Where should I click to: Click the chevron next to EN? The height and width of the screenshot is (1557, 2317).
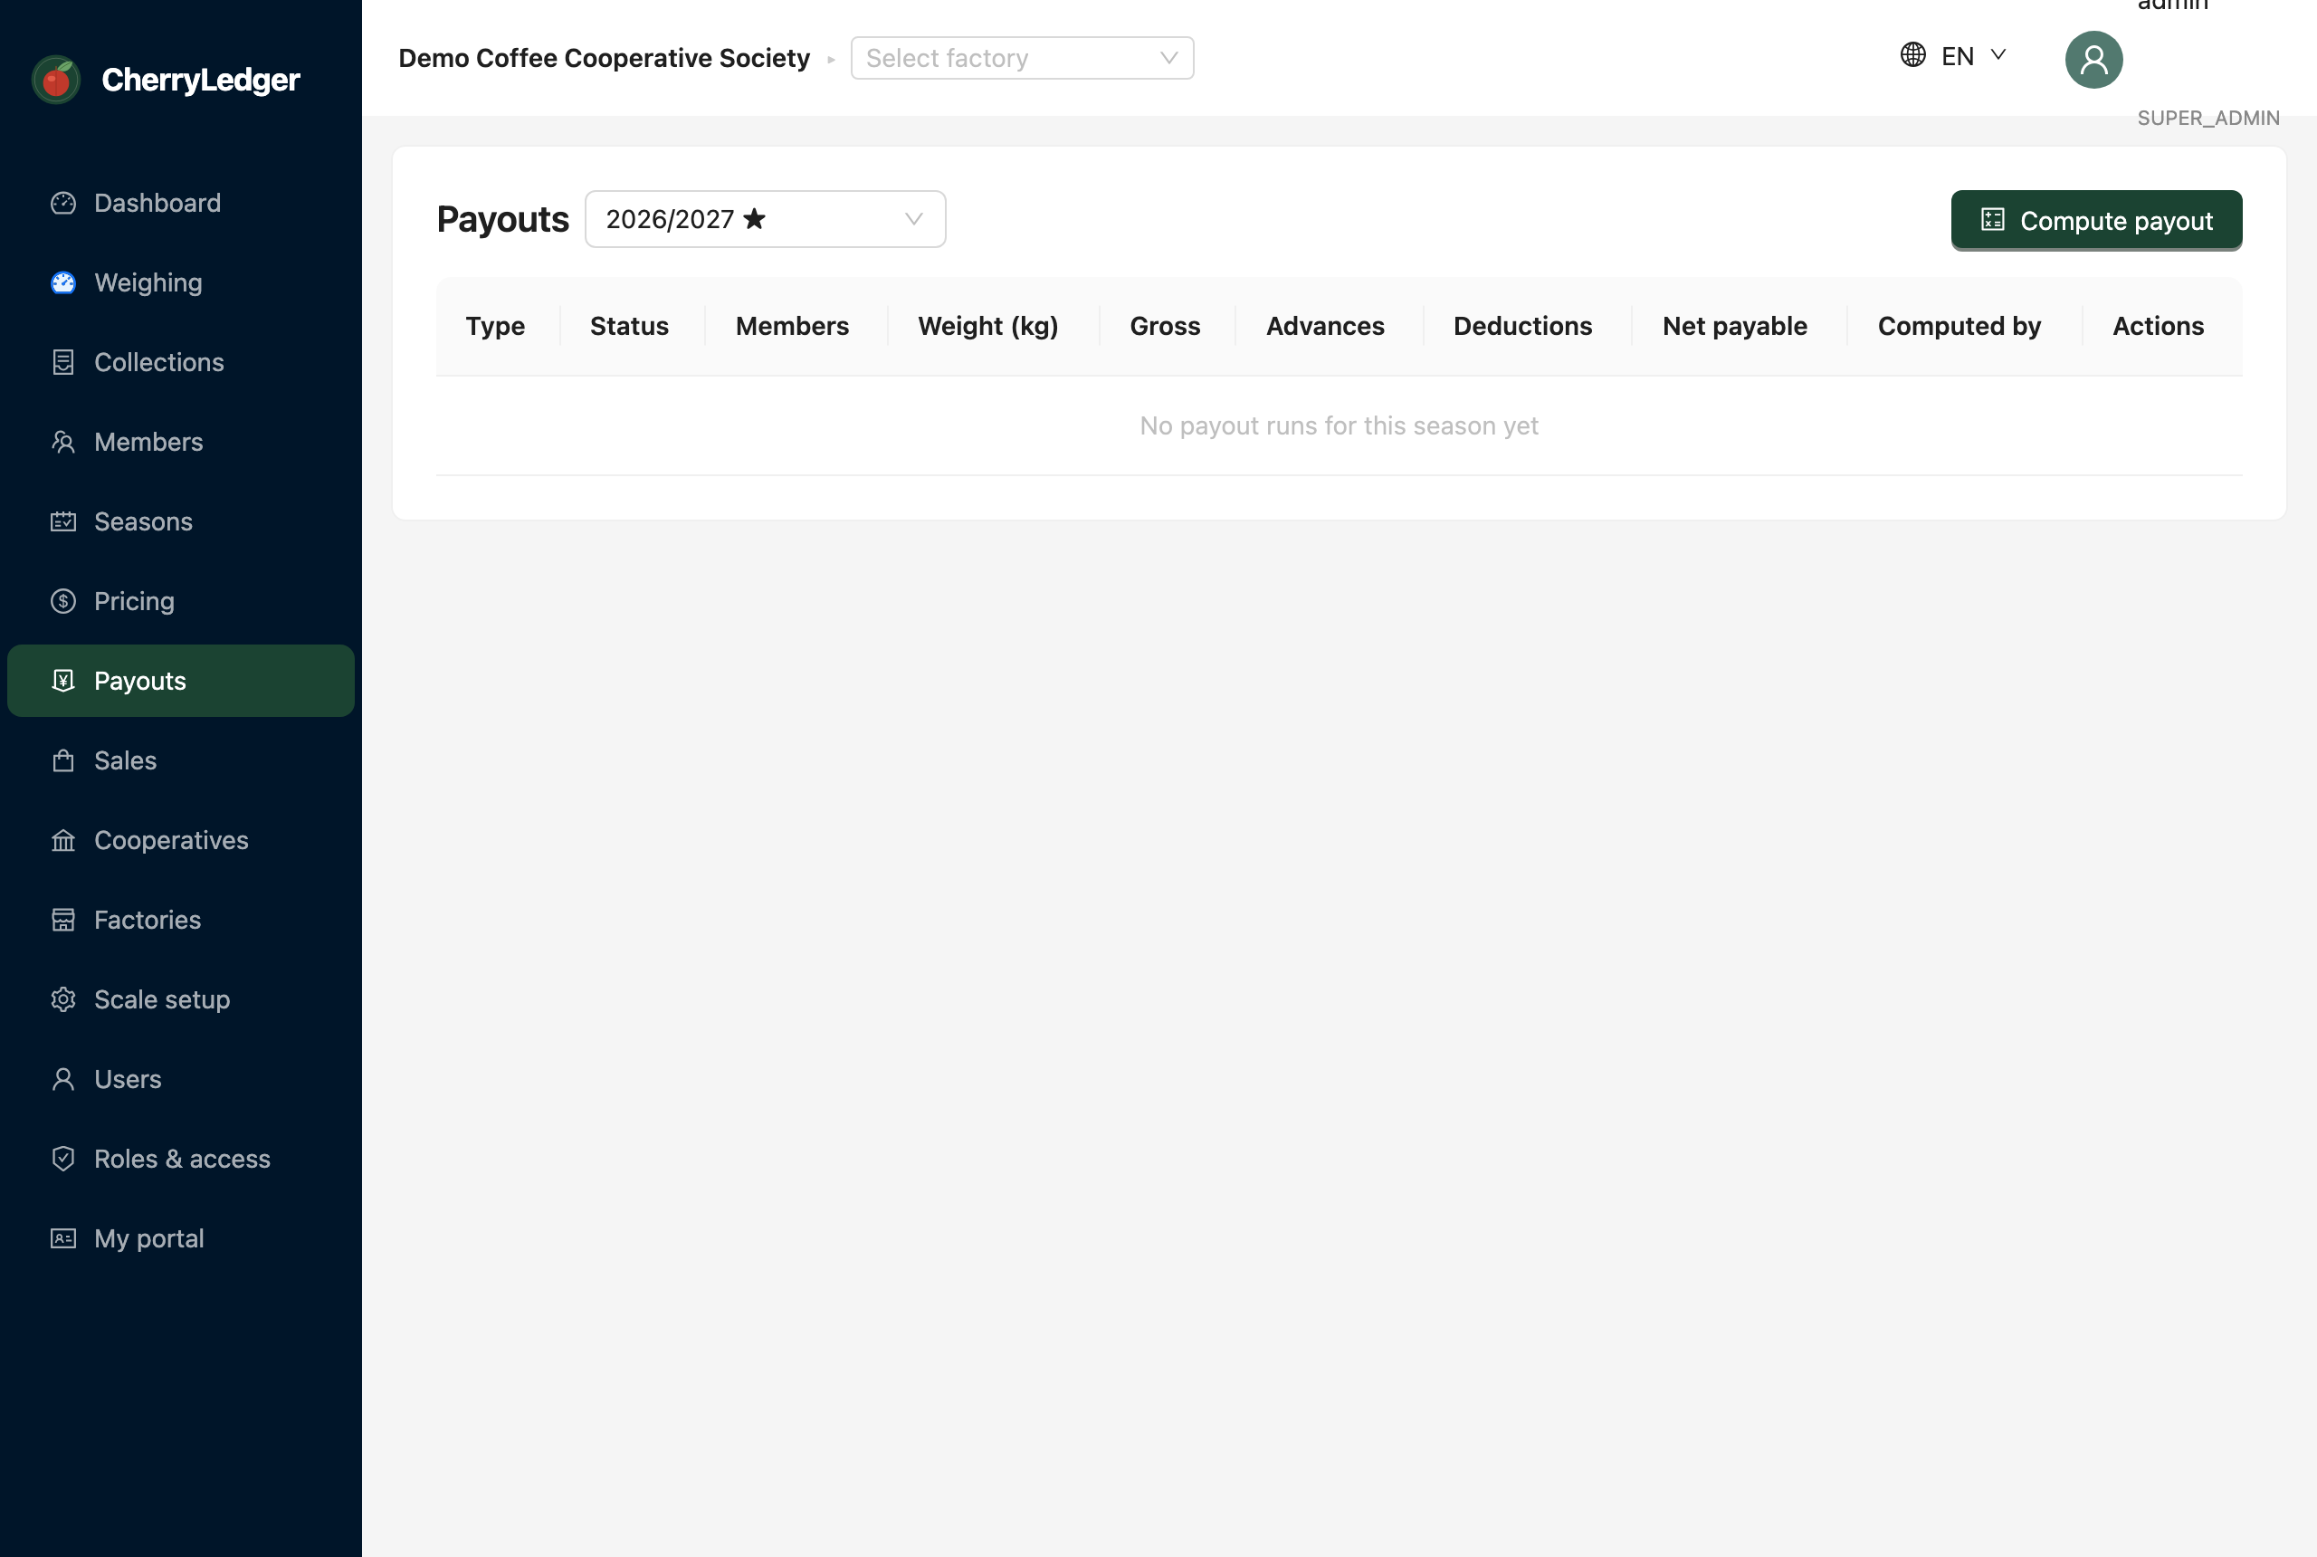click(1998, 54)
